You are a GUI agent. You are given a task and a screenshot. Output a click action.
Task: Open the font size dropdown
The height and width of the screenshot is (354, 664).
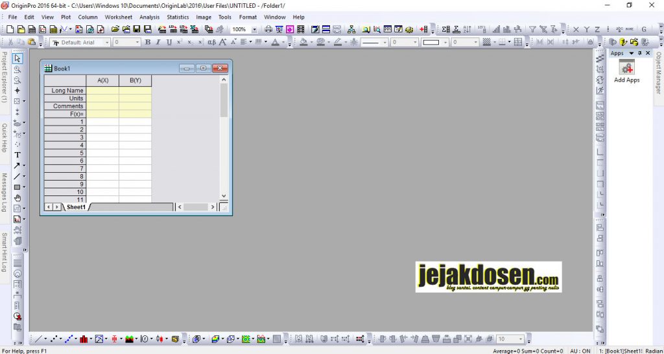click(137, 42)
